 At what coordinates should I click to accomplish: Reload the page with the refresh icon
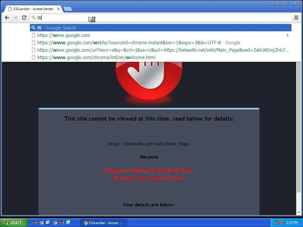click(x=24, y=17)
